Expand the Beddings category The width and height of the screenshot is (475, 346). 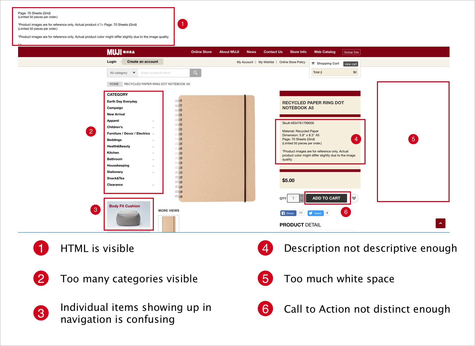tap(153, 140)
